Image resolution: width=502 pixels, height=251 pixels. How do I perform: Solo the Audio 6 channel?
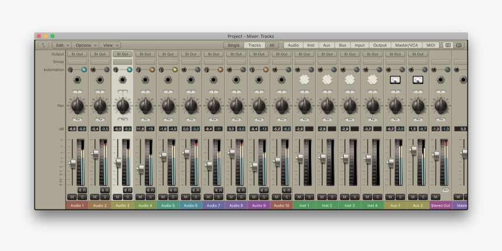click(196, 197)
